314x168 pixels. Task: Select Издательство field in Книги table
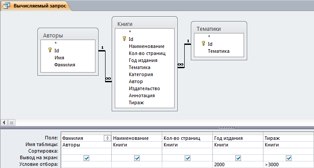[x=145, y=88]
